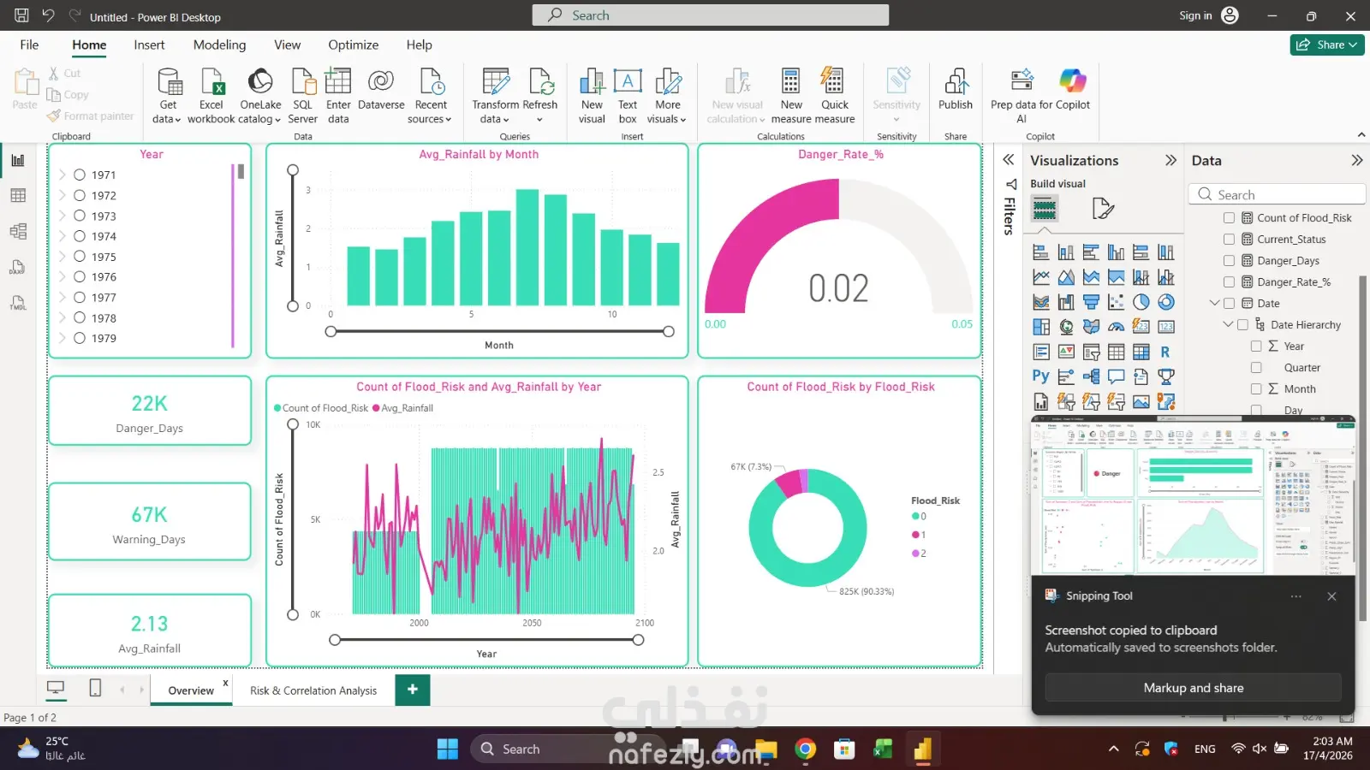Open the File menu
This screenshot has width=1370, height=770.
coord(29,44)
